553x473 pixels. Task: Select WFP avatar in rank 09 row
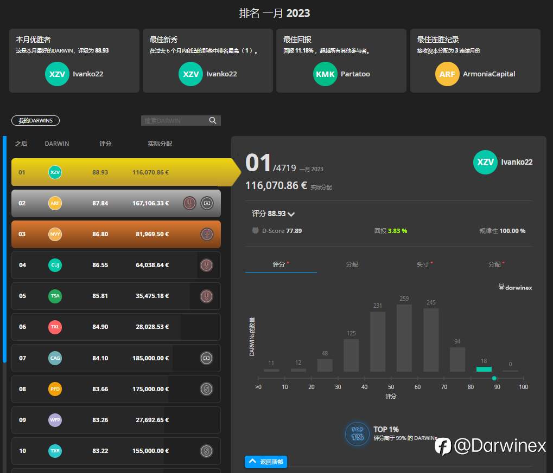coord(55,420)
